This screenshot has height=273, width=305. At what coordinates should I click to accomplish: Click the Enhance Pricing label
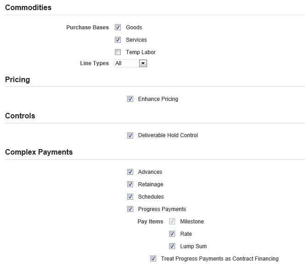[158, 99]
